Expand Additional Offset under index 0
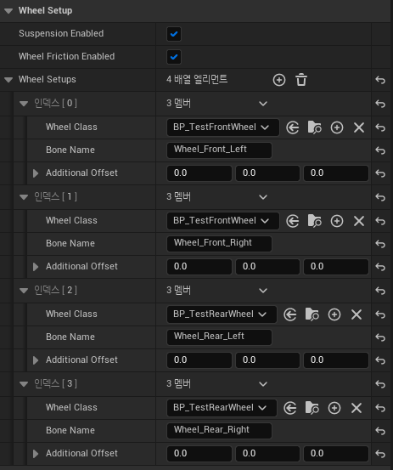Image resolution: width=393 pixels, height=470 pixels. click(36, 173)
